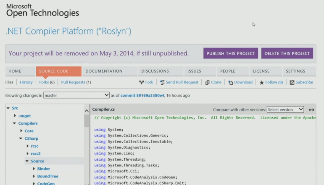
Task: Click the Clone icon
Action: 207,83
